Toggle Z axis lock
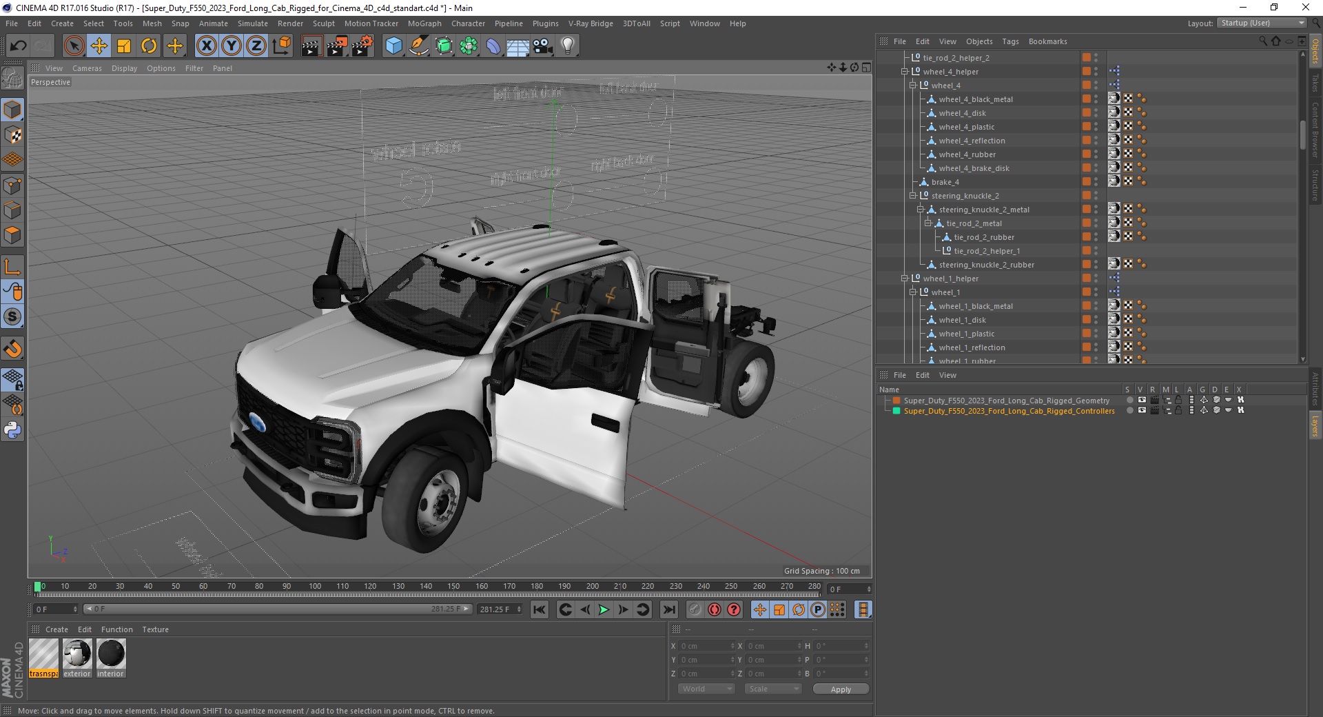 [x=256, y=46]
